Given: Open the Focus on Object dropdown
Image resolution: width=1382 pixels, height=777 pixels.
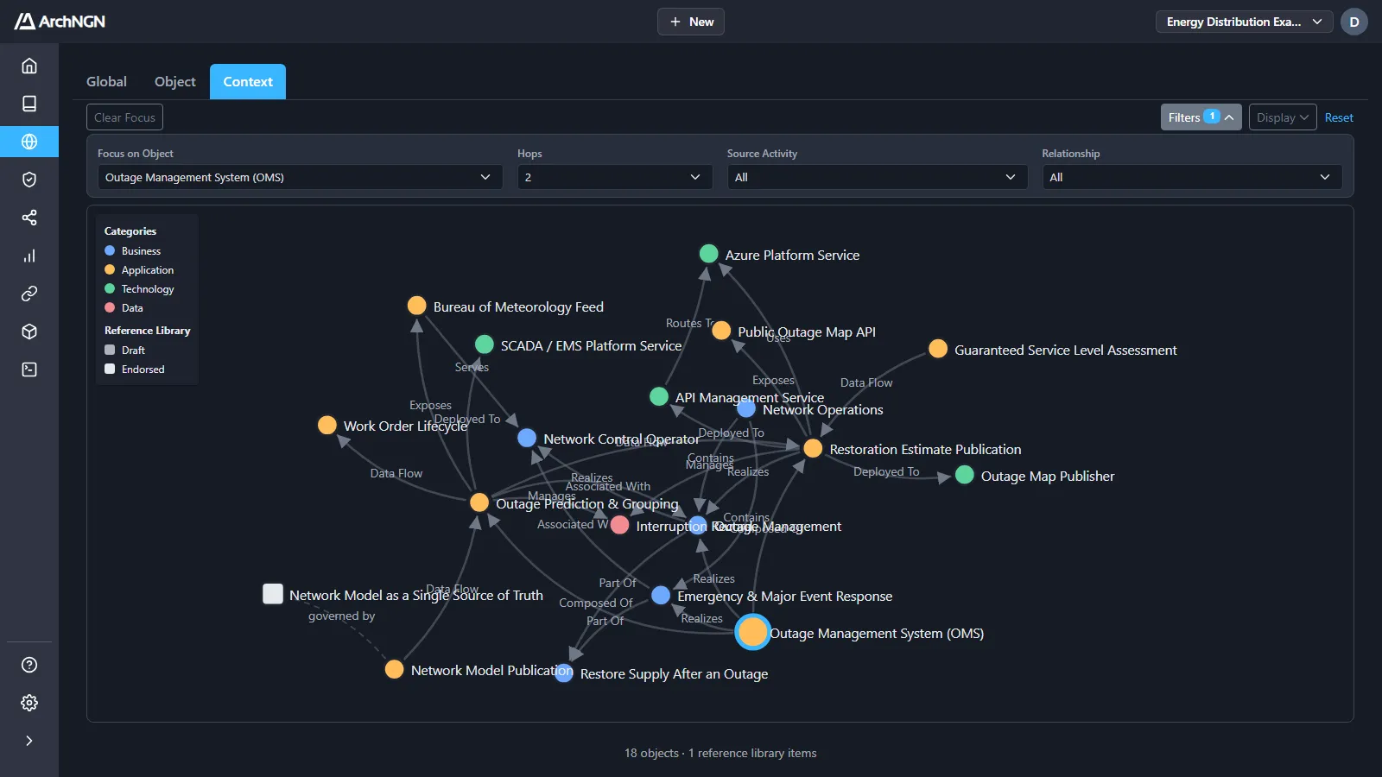Looking at the screenshot, I should (x=300, y=177).
